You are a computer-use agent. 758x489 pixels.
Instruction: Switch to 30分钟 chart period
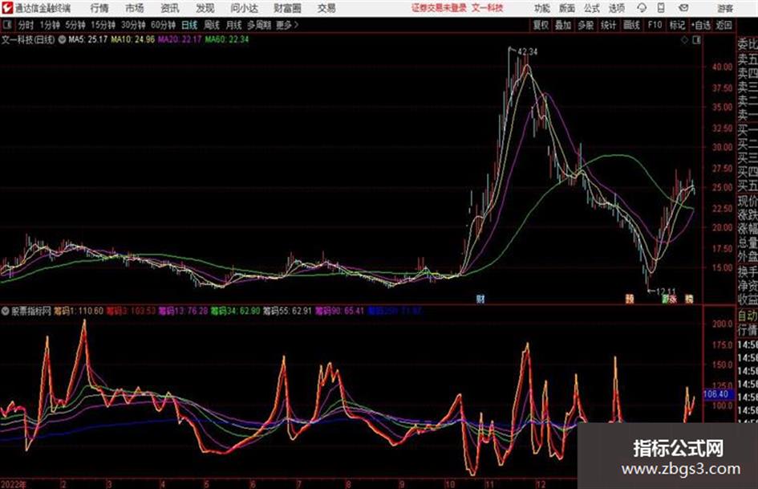coord(133,25)
